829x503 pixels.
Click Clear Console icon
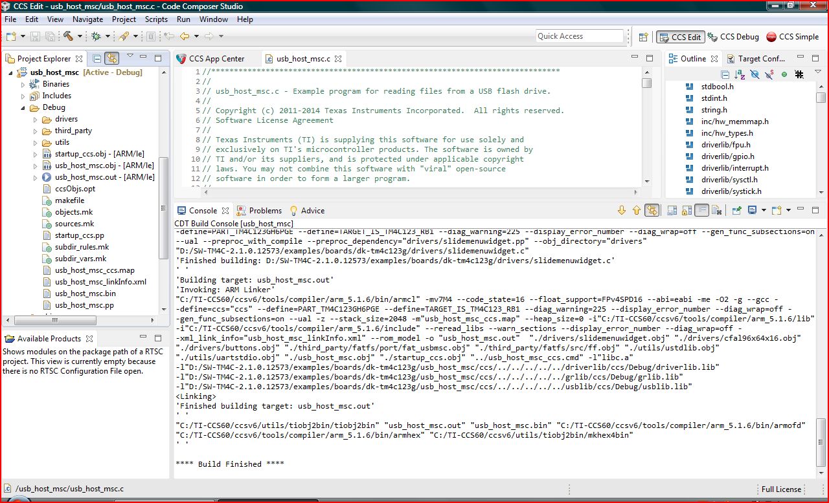[717, 210]
